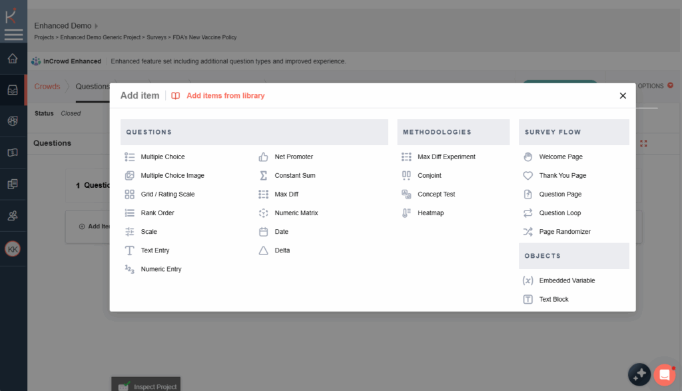Insert a Page Randomizer into survey flow
This screenshot has width=682, height=391.
[x=564, y=232]
